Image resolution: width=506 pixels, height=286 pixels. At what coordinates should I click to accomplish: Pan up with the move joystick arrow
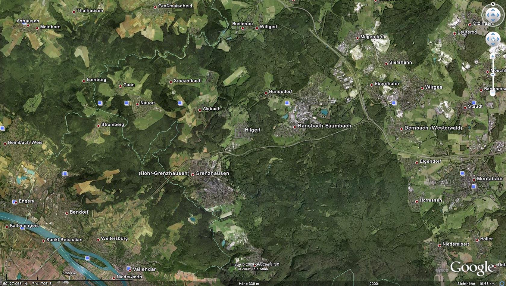[x=493, y=34]
